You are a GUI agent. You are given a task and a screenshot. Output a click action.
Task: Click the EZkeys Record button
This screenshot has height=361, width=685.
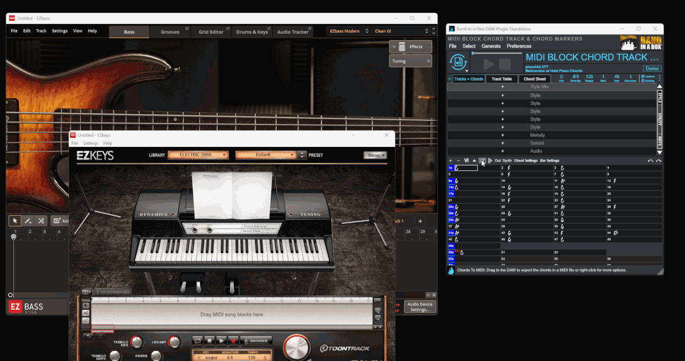pyautogui.click(x=233, y=340)
